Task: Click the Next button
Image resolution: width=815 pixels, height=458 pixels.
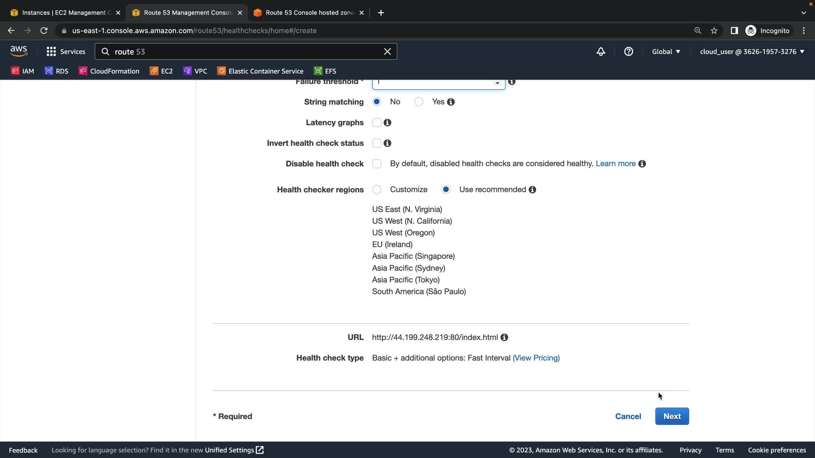Action: click(x=672, y=416)
